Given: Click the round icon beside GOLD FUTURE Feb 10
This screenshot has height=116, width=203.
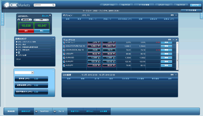Looking at the screenshot, I should point(64,46).
